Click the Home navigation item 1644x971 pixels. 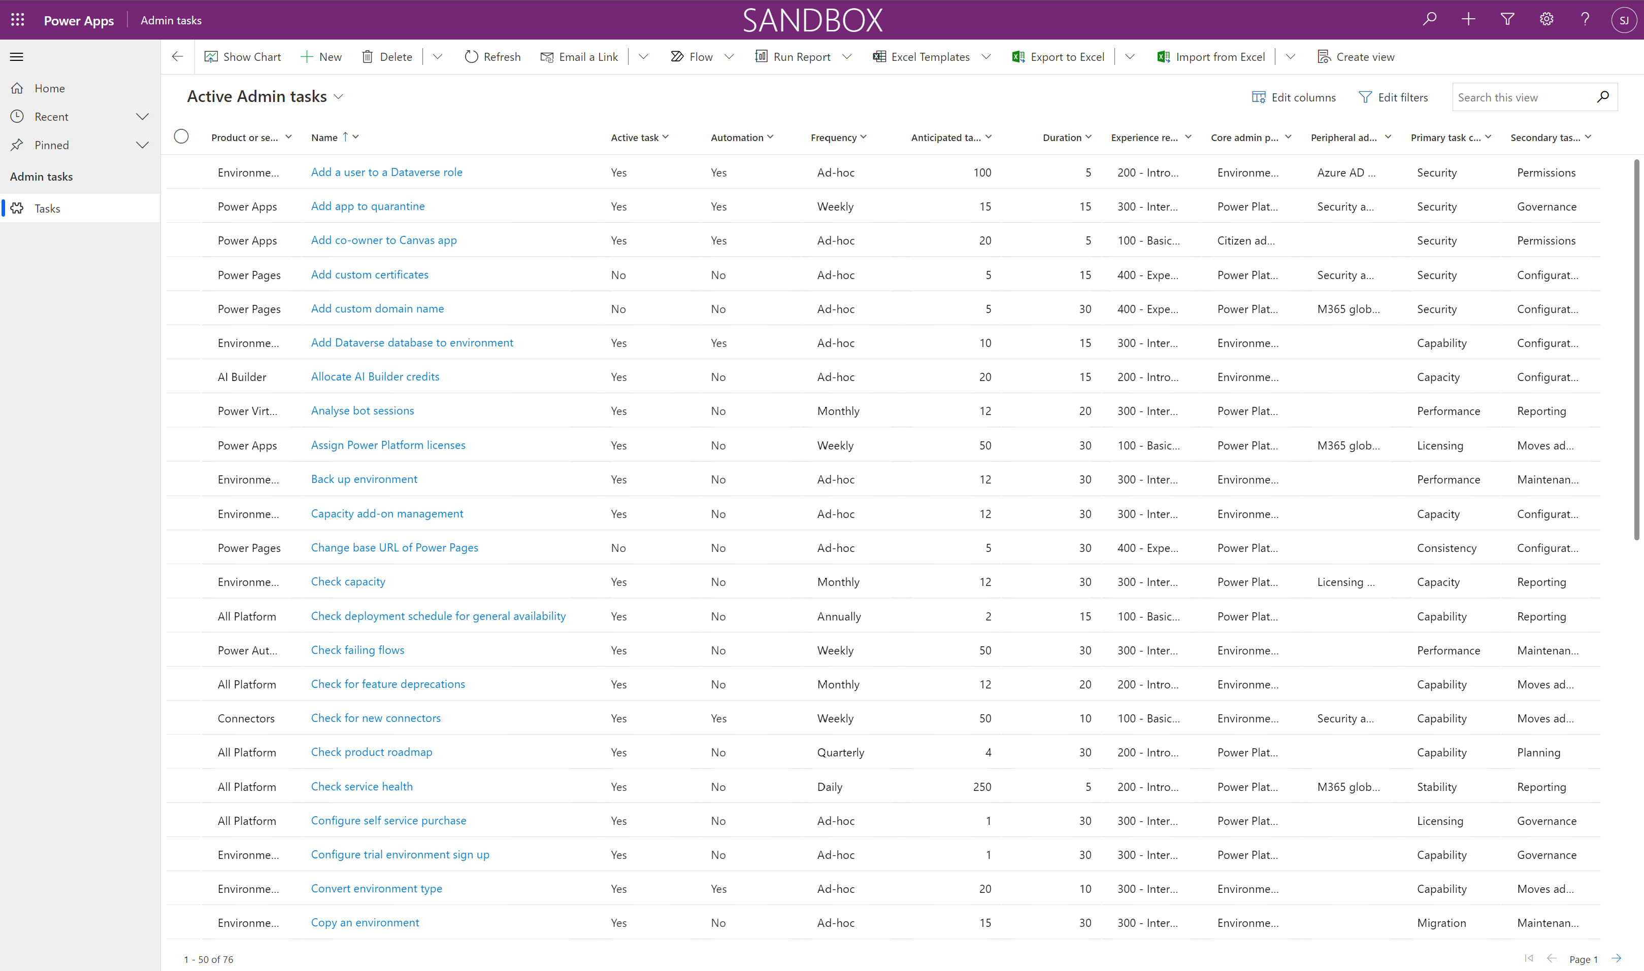point(49,88)
